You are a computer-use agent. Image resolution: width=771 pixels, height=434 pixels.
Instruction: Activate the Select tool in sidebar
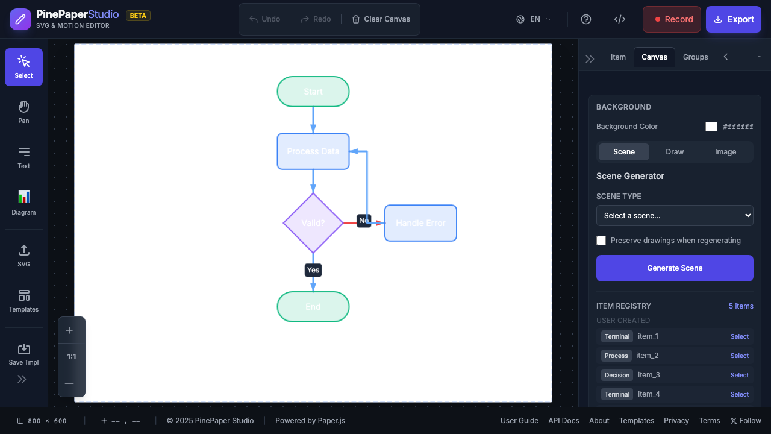pos(23,67)
